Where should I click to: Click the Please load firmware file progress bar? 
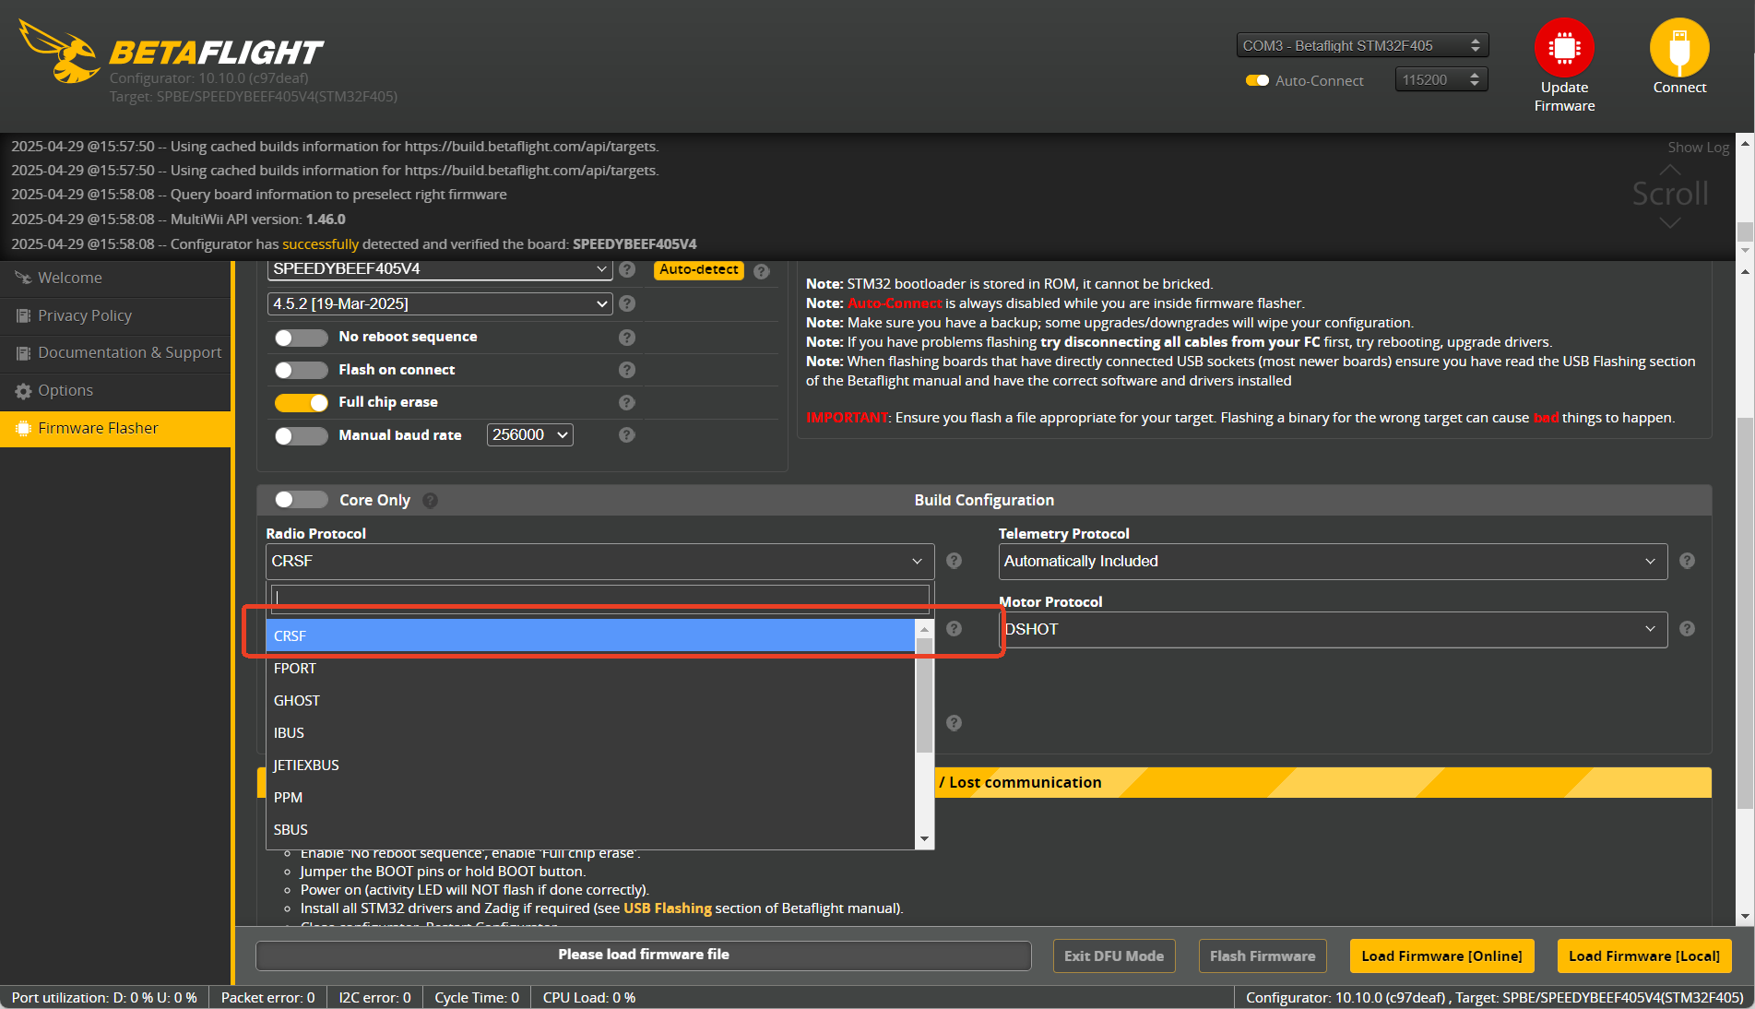click(643, 956)
